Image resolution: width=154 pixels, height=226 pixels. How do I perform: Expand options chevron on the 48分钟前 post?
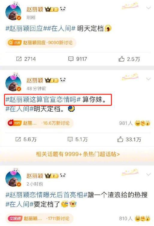pos(148,79)
